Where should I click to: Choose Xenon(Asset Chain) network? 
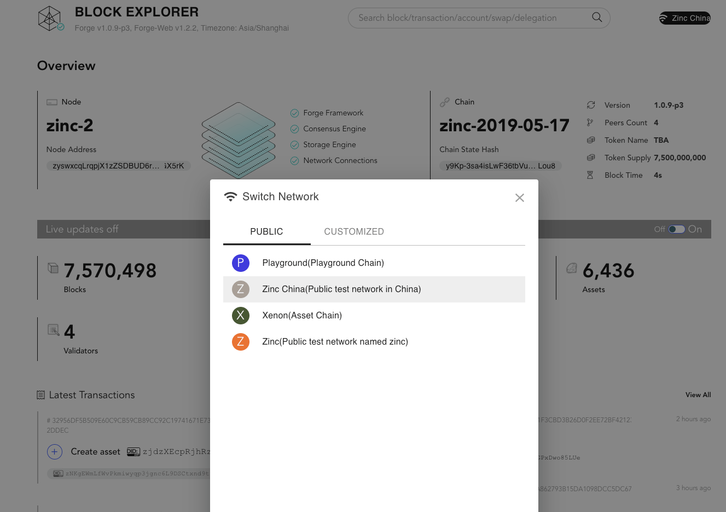tap(302, 316)
